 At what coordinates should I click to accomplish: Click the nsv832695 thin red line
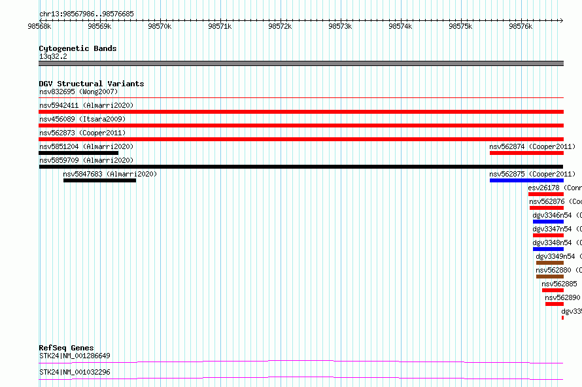pyautogui.click(x=301, y=97)
